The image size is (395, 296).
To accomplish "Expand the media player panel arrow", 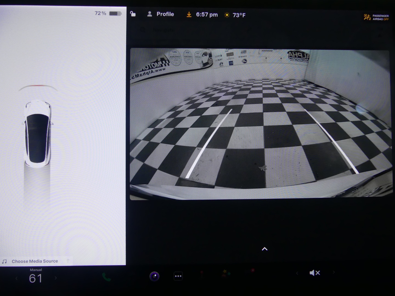I will pyautogui.click(x=68, y=261).
